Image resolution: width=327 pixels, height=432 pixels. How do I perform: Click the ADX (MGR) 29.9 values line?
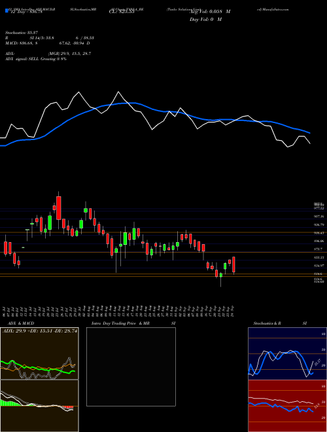(x=48, y=54)
